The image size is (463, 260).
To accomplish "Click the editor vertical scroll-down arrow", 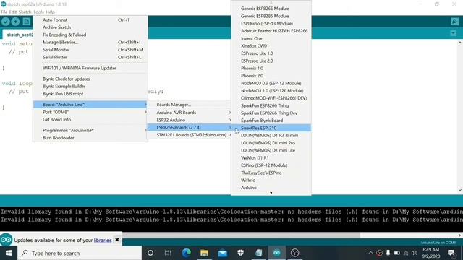I will [460, 190].
